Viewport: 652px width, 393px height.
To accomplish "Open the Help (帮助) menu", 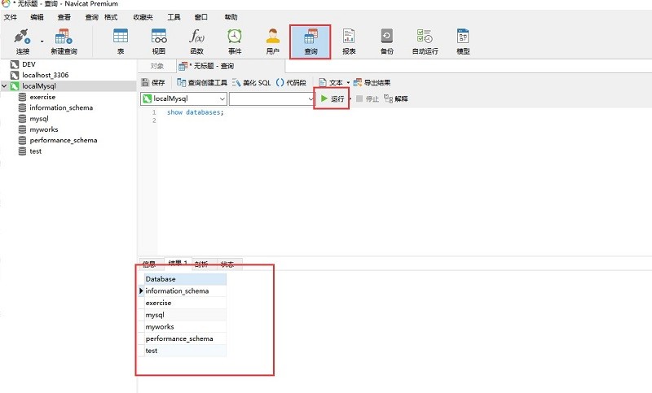I will point(231,17).
